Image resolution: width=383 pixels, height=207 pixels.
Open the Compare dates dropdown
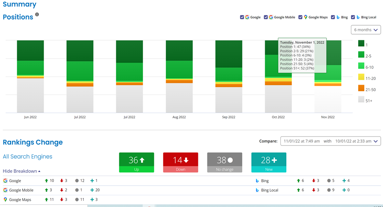point(330,141)
